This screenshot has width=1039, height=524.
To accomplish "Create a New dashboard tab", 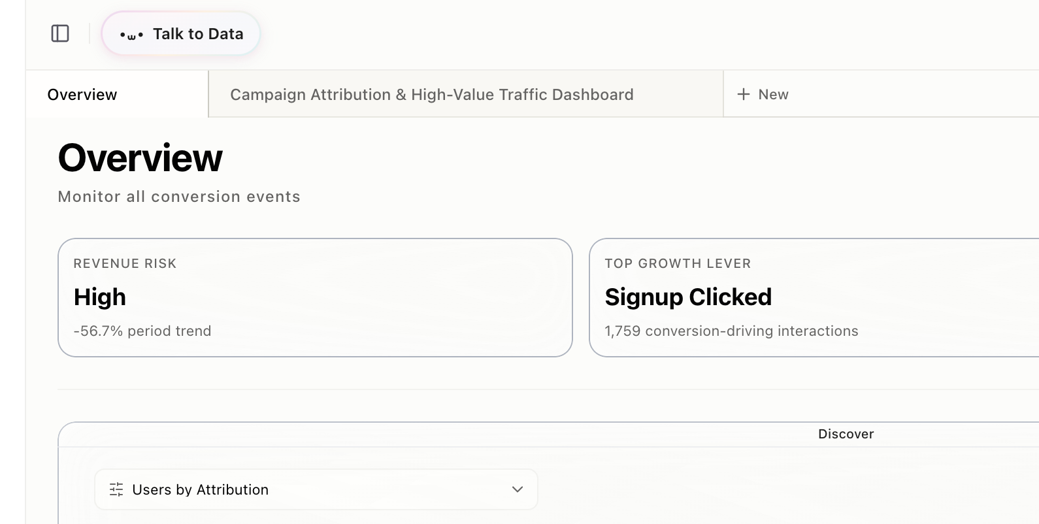I will [773, 95].
